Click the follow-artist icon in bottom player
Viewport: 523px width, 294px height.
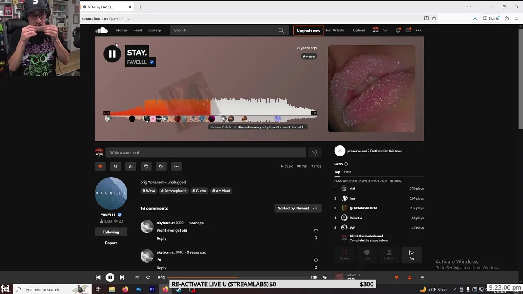point(409,278)
